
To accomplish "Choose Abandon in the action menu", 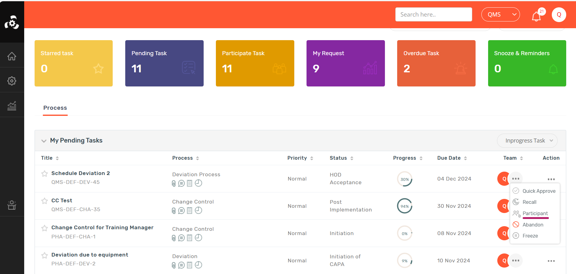I will [533, 225].
